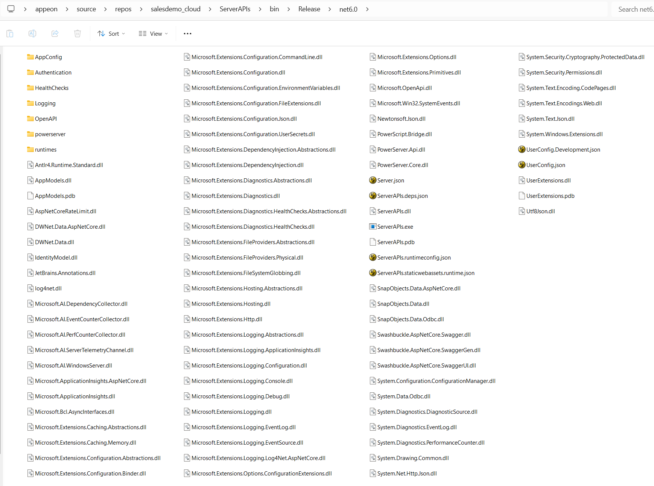654x486 pixels.
Task: Click the Share icon in toolbar
Action: (x=55, y=33)
